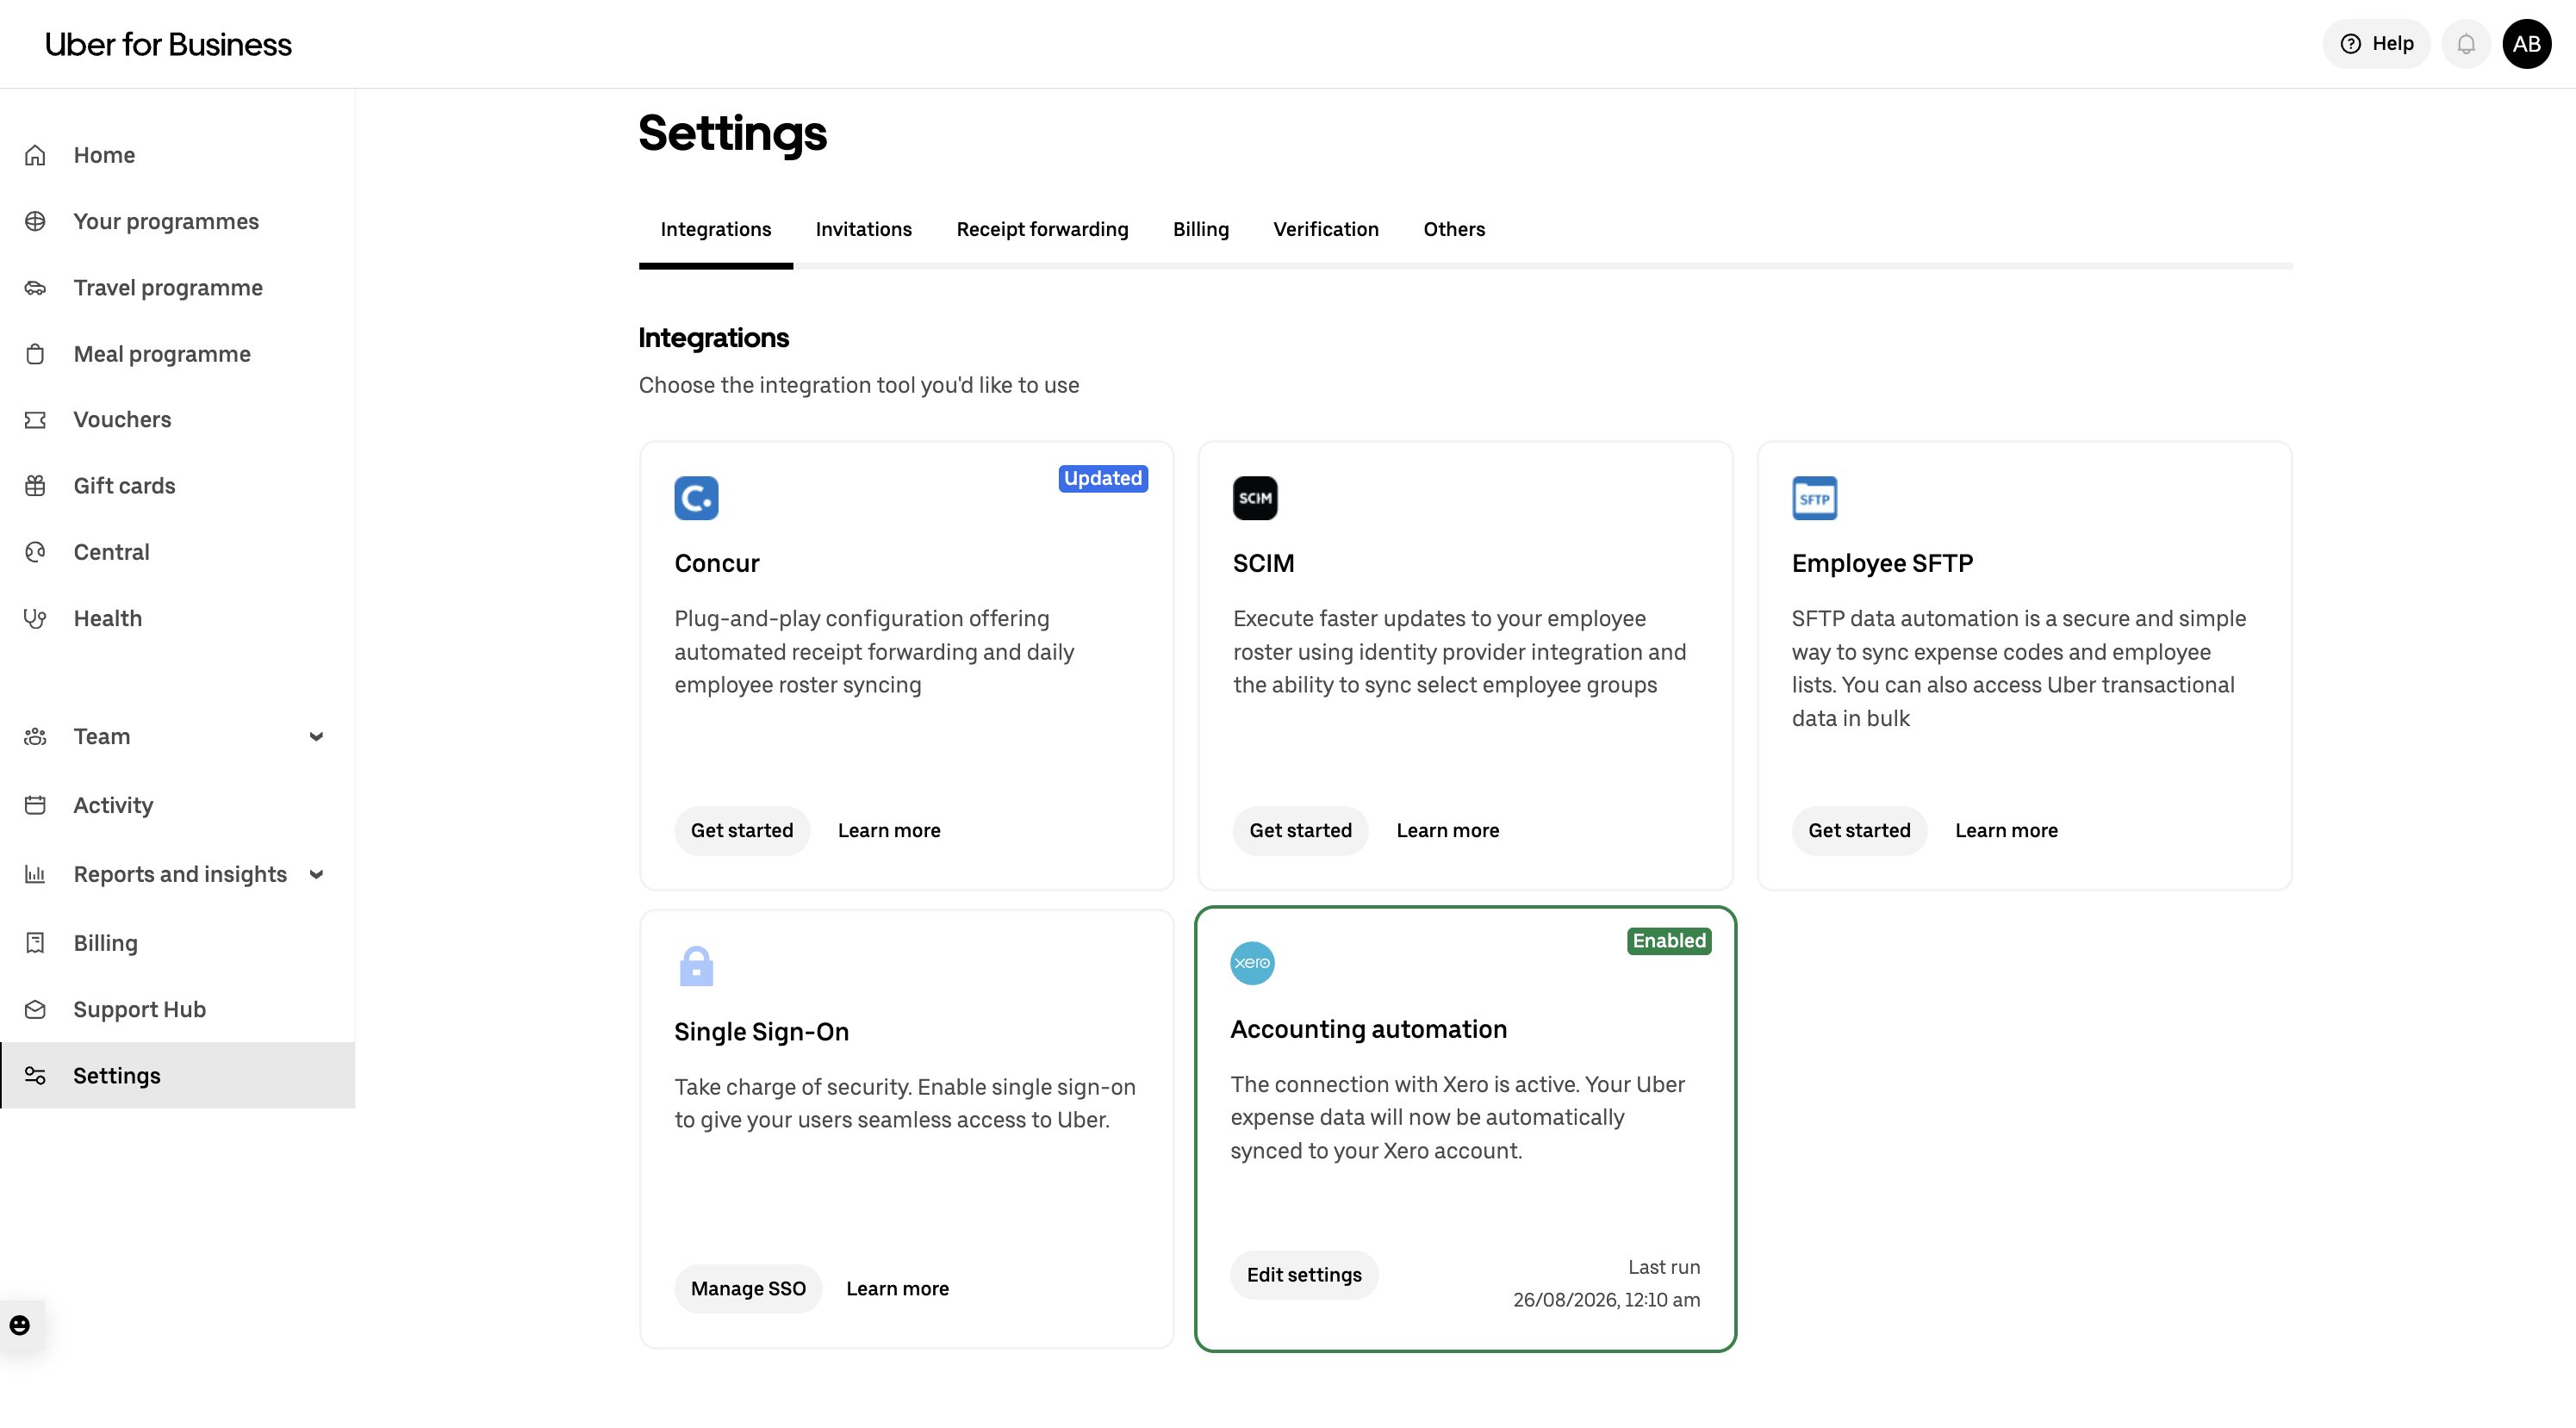Click the Team people icon
Viewport: 2576px width, 1428px height.
pyautogui.click(x=35, y=737)
